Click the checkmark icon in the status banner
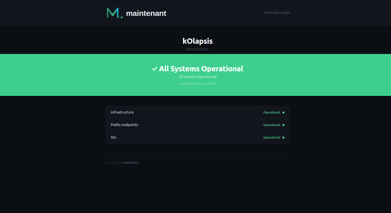 point(154,69)
